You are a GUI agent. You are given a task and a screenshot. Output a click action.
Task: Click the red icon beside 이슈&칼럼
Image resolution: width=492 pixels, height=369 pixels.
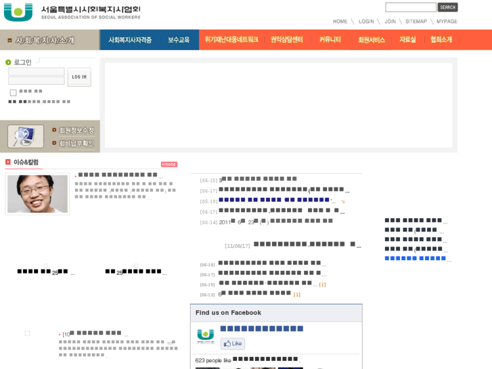8,162
